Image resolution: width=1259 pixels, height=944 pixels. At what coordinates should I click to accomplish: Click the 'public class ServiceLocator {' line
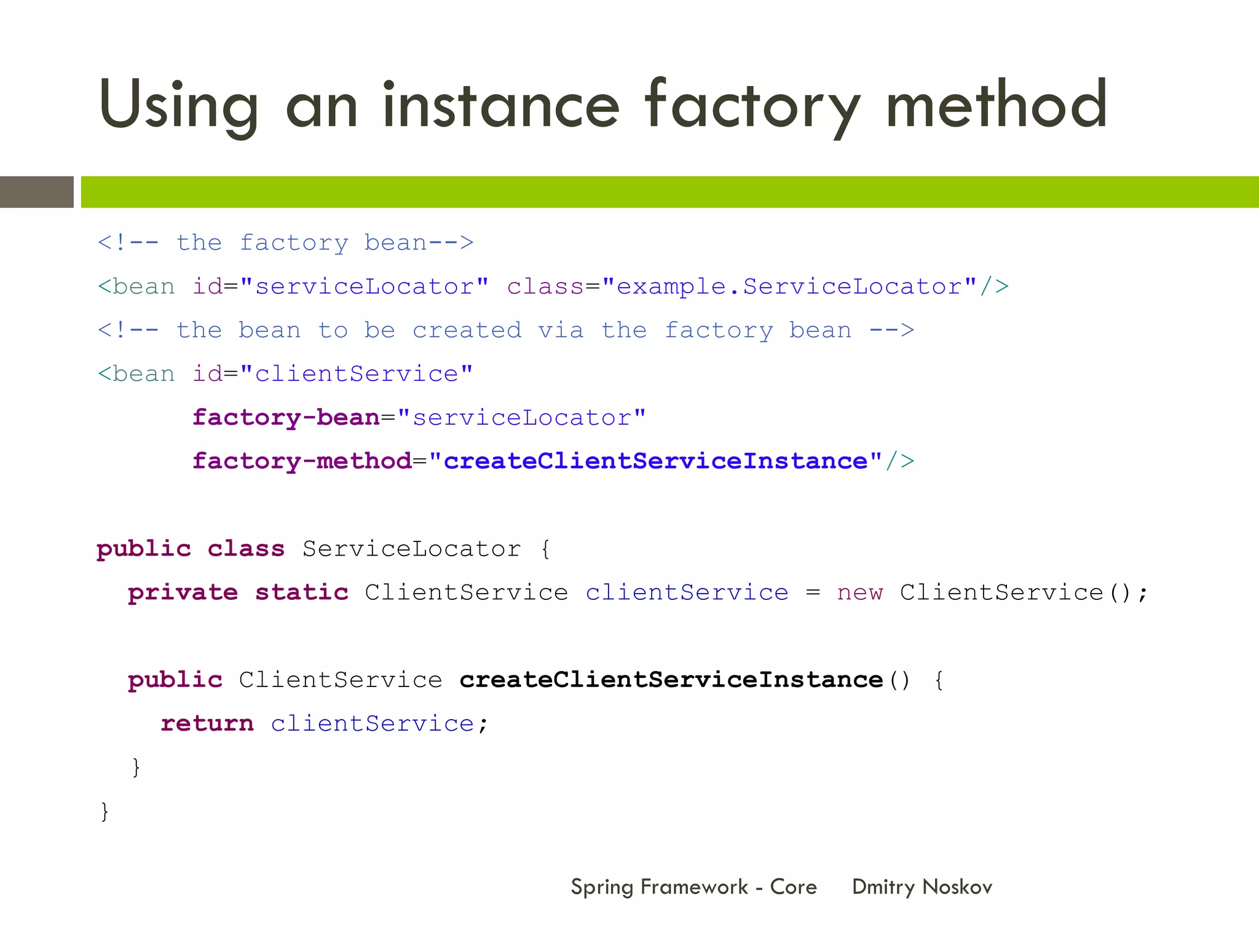tap(324, 549)
